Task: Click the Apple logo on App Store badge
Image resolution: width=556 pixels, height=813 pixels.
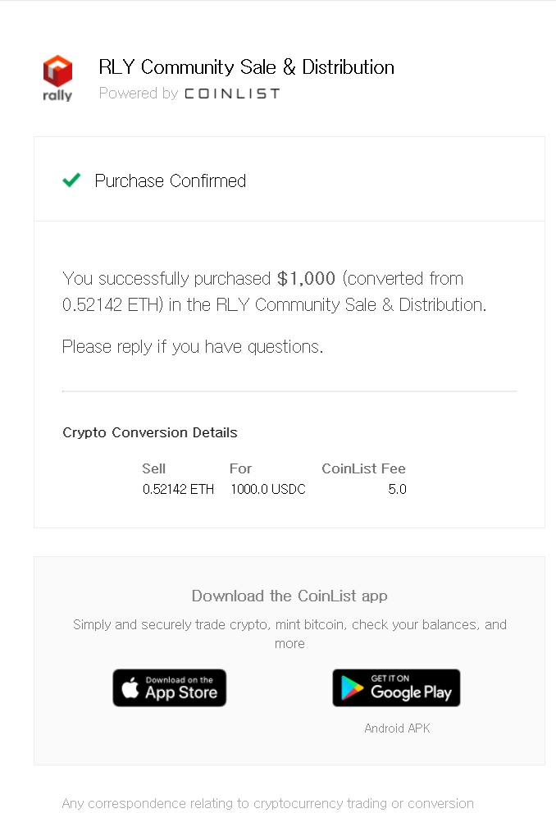Action: pos(130,687)
